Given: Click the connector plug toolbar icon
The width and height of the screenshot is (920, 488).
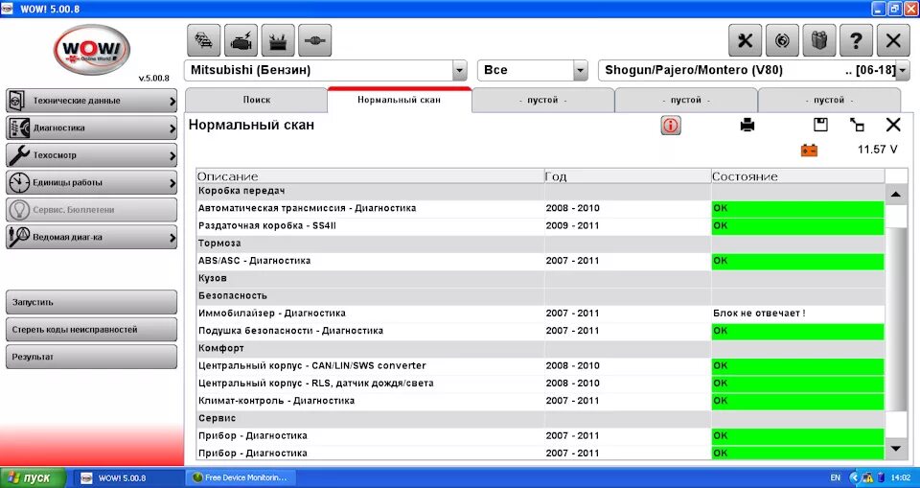Looking at the screenshot, I should [x=314, y=41].
